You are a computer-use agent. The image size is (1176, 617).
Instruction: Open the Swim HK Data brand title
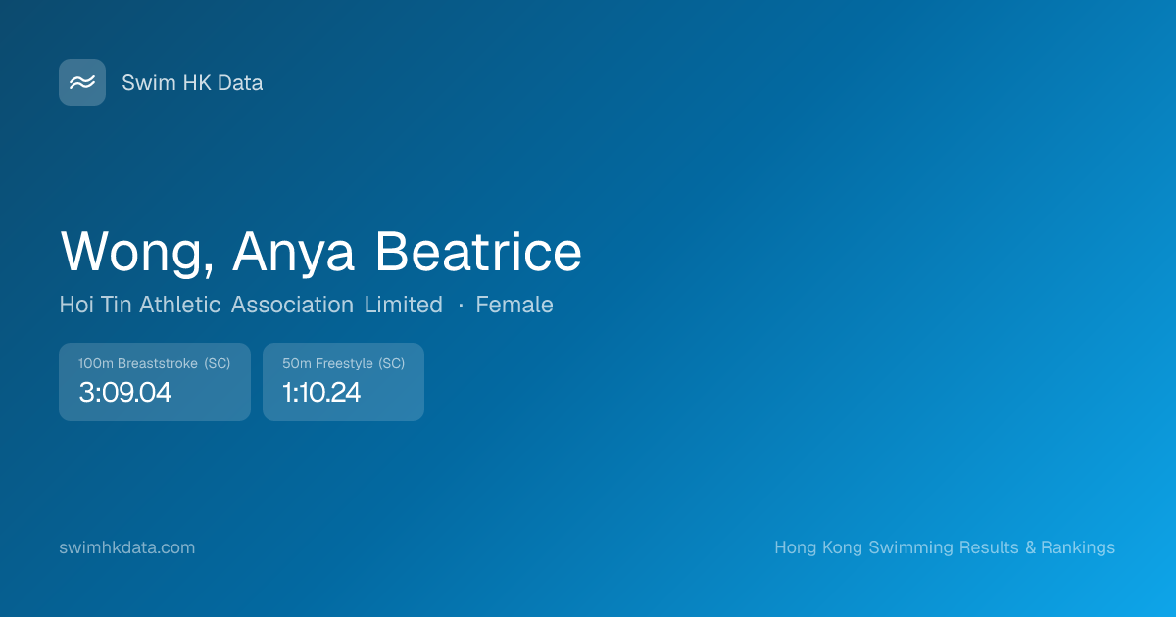pyautogui.click(x=192, y=83)
